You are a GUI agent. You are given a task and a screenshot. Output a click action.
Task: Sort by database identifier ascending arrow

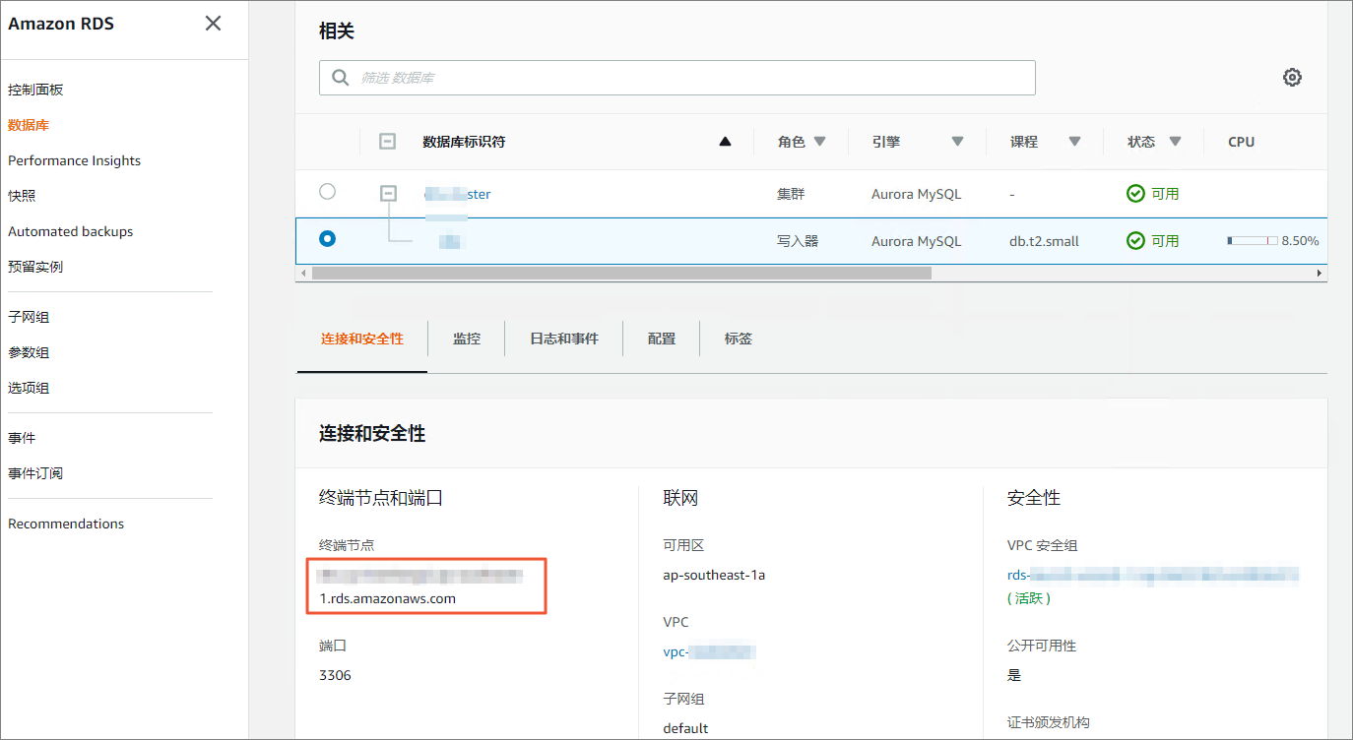tap(726, 142)
